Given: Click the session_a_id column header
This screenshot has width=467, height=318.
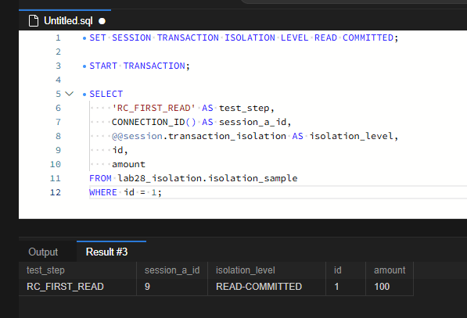Looking at the screenshot, I should point(172,270).
